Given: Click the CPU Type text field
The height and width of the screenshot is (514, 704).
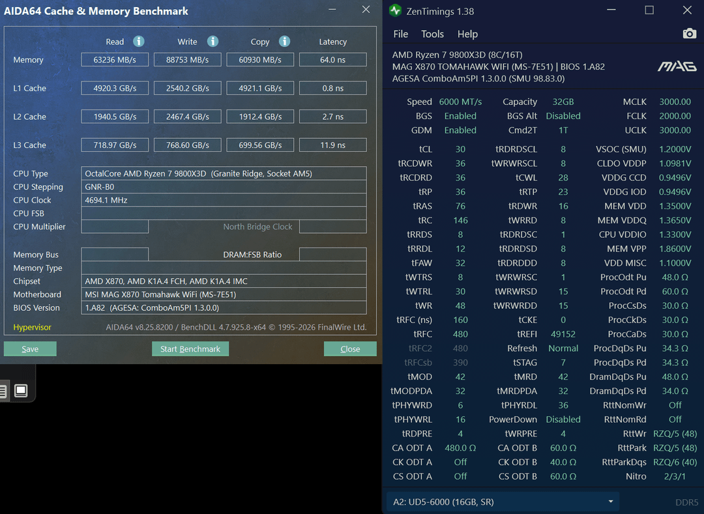Looking at the screenshot, I should [224, 174].
